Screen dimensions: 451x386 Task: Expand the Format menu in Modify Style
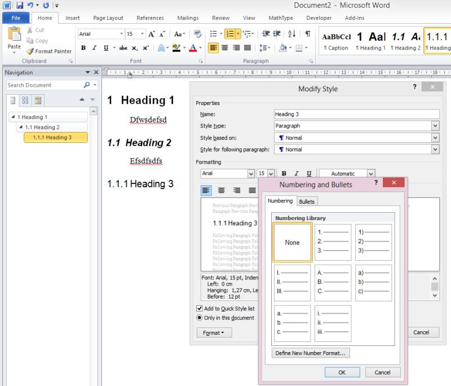(214, 332)
